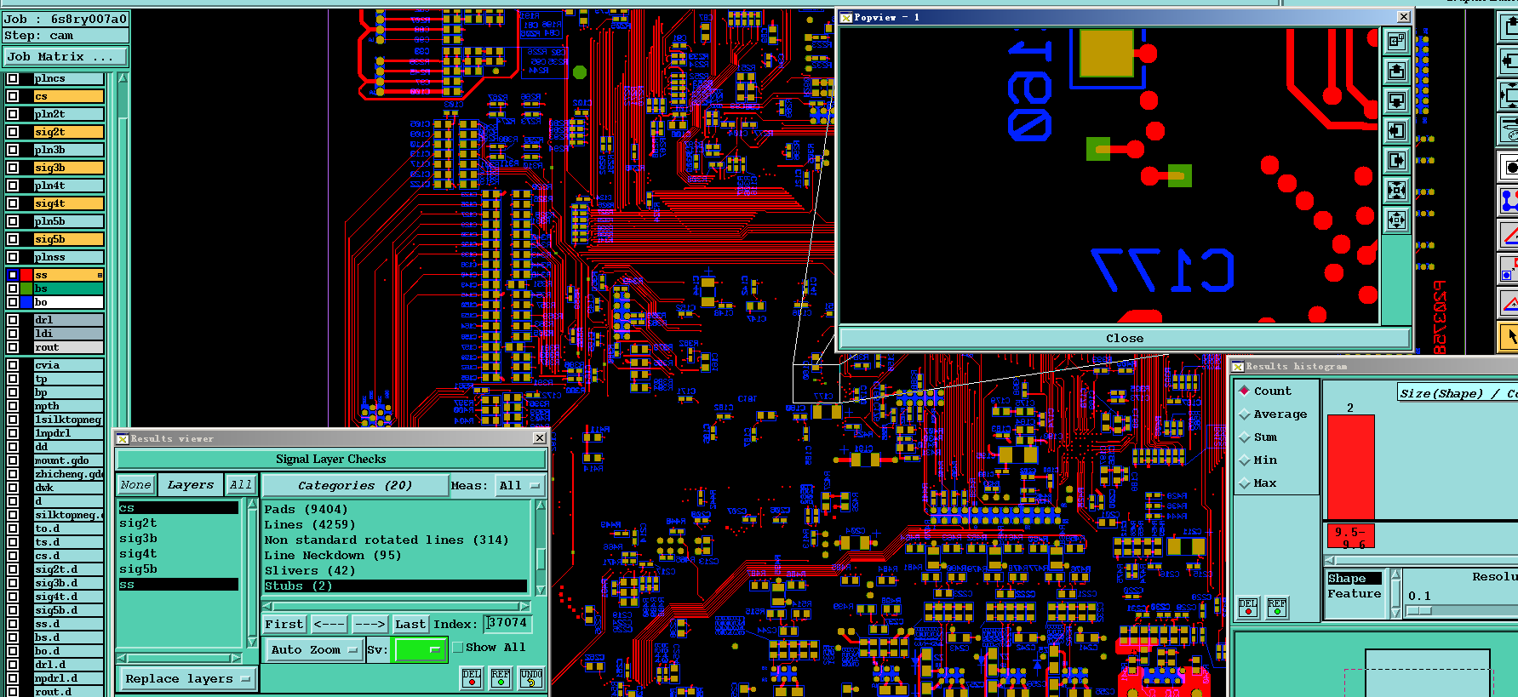Click the Resolution slider handle
The height and width of the screenshot is (697, 1518).
(1419, 611)
